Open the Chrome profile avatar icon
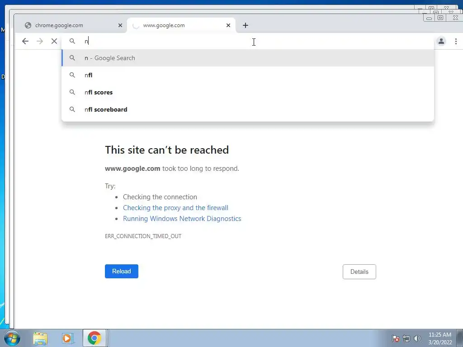463x347 pixels. [441, 41]
